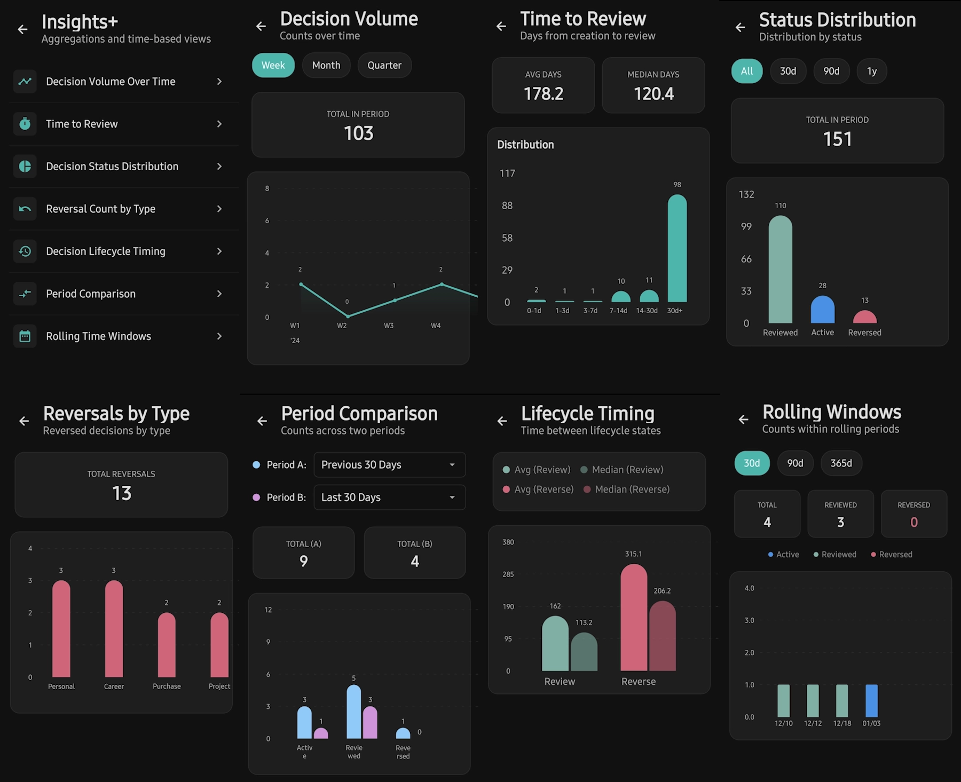The image size is (961, 782).
Task: Click the Avg (Review) legend dot
Action: click(506, 470)
